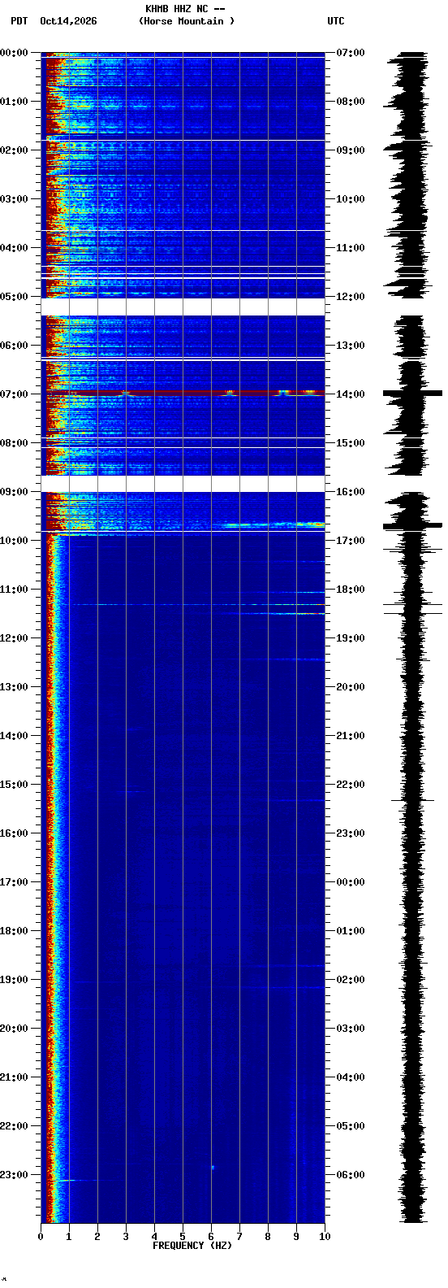
Task: Click frequency axis tick 6
Action: [x=211, y=1237]
